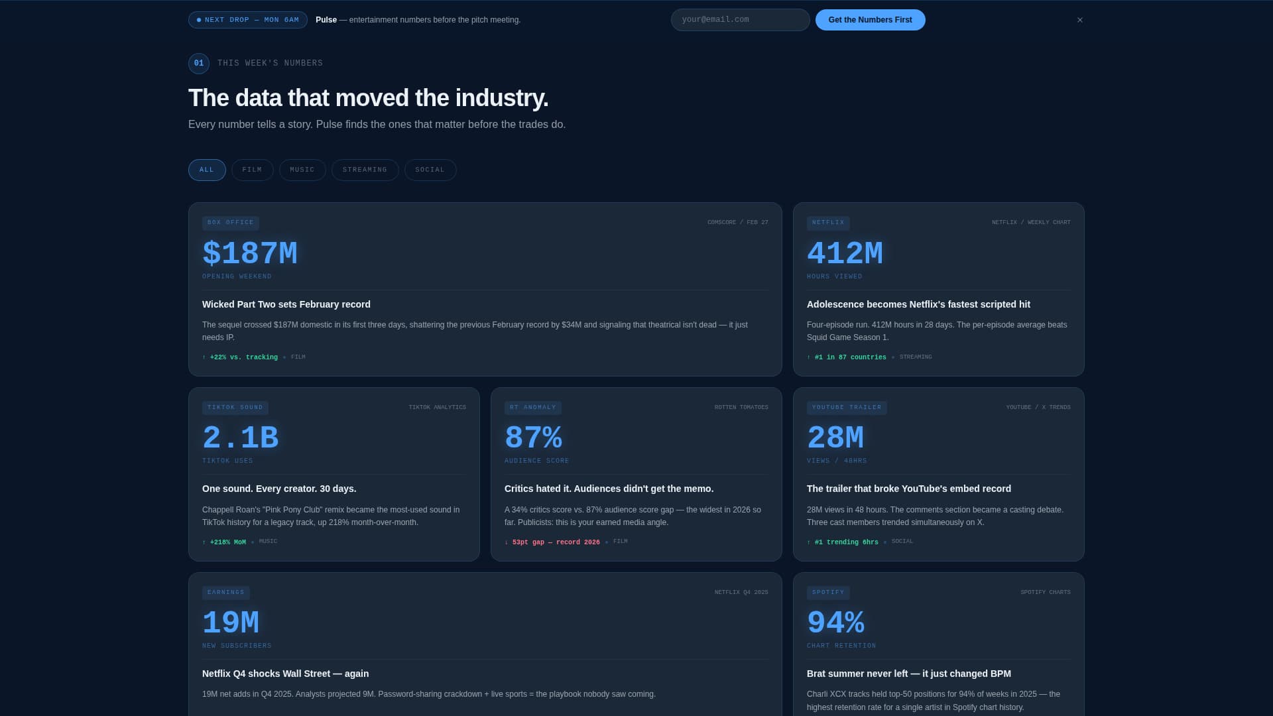The image size is (1273, 716).
Task: Click the Get the Numbers First button
Action: (870, 19)
